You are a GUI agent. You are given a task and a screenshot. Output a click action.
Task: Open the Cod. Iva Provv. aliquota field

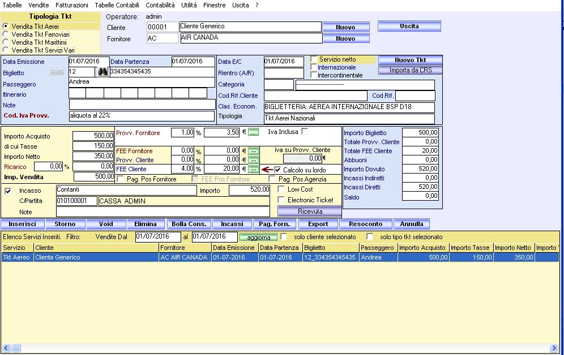(142, 116)
